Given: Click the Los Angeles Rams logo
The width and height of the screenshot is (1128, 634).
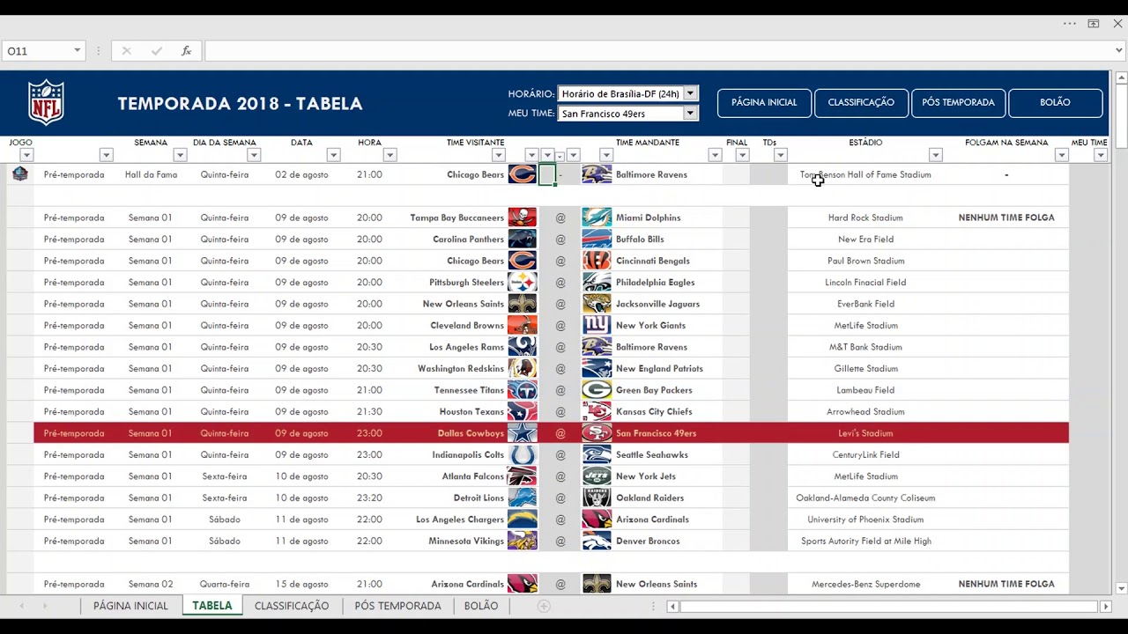Looking at the screenshot, I should click(x=523, y=347).
